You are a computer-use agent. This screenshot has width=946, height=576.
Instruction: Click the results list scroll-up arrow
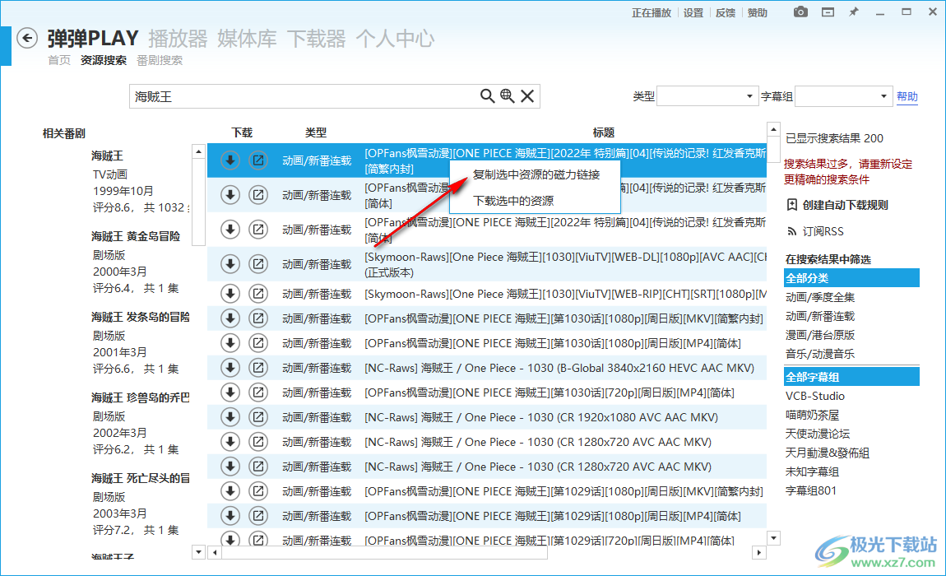pyautogui.click(x=773, y=129)
